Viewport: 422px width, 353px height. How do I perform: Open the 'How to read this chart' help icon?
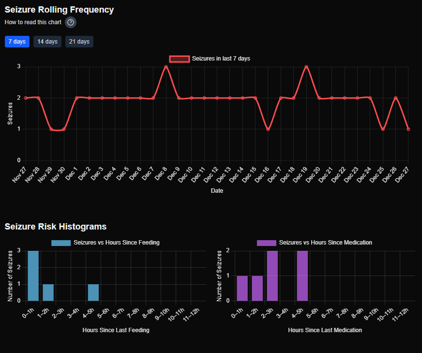(x=70, y=22)
